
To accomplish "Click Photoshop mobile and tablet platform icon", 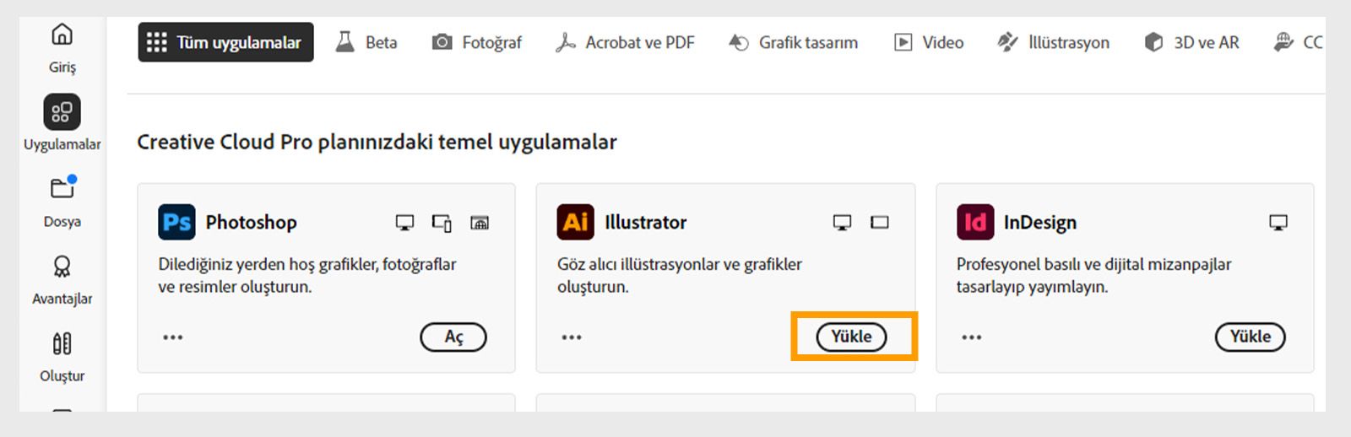I will tap(442, 223).
